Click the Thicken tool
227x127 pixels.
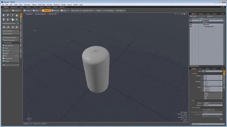tap(11, 61)
